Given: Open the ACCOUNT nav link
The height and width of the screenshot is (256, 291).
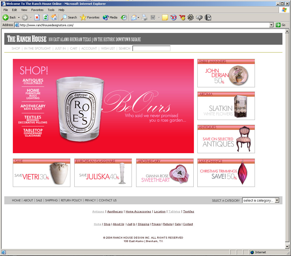Looking at the screenshot, I should coord(89,48).
